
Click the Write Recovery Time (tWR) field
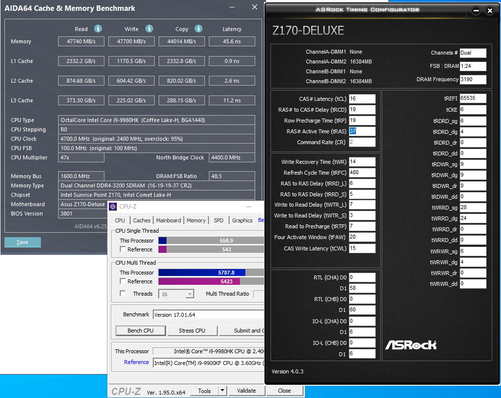click(362, 162)
